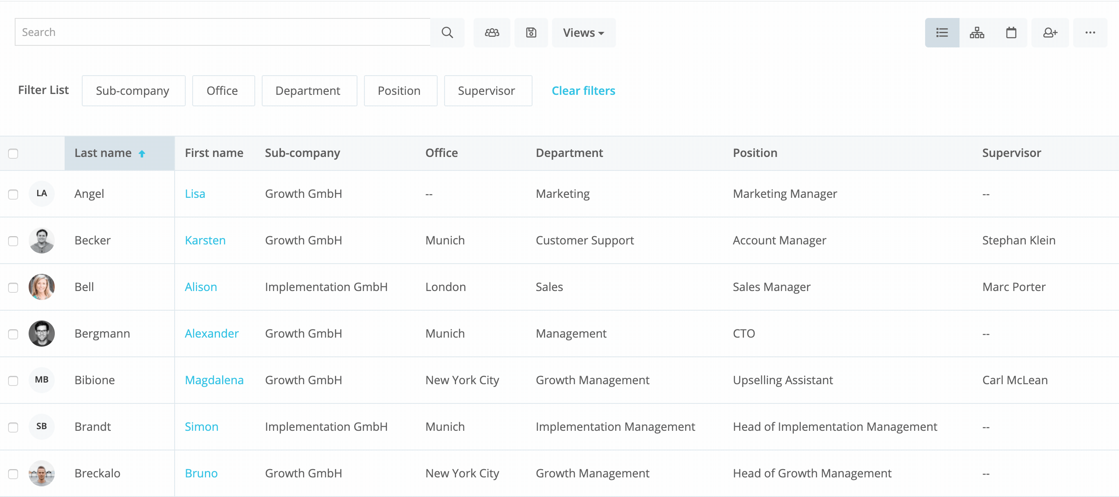
Task: Filter by Department dropdown
Action: point(308,90)
